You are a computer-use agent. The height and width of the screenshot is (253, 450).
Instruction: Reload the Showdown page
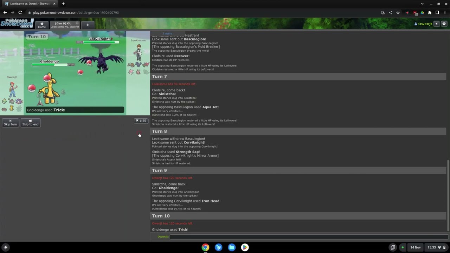coord(20,13)
